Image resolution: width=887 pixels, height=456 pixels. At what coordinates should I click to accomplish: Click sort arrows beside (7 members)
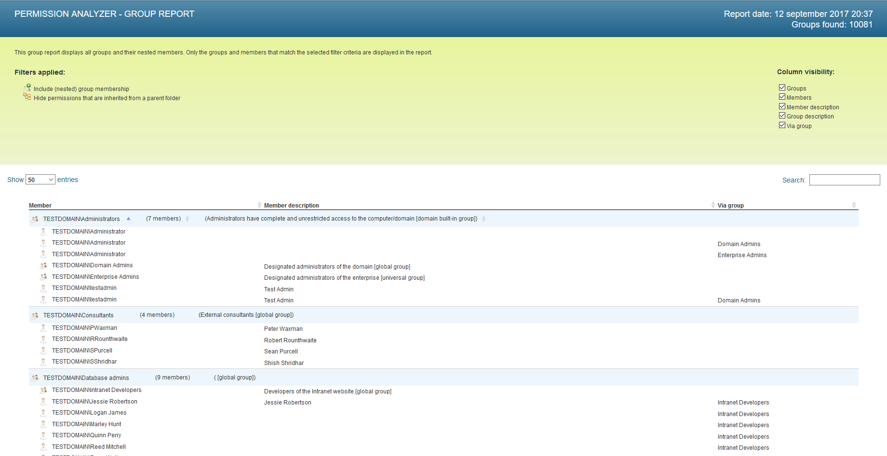187,219
